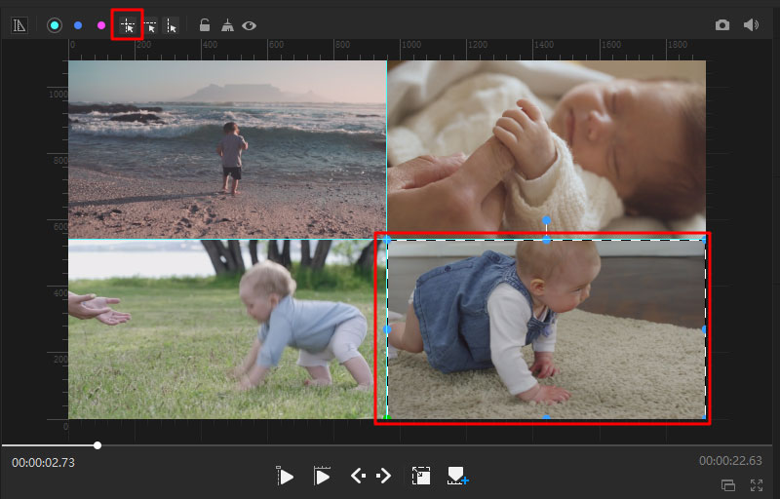Toggle the lock icon in the toolbar
Image resolution: width=780 pixels, height=499 pixels.
(x=205, y=25)
